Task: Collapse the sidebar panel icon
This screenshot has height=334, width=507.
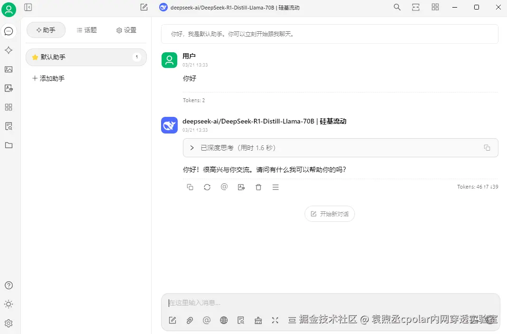Action: (x=28, y=7)
